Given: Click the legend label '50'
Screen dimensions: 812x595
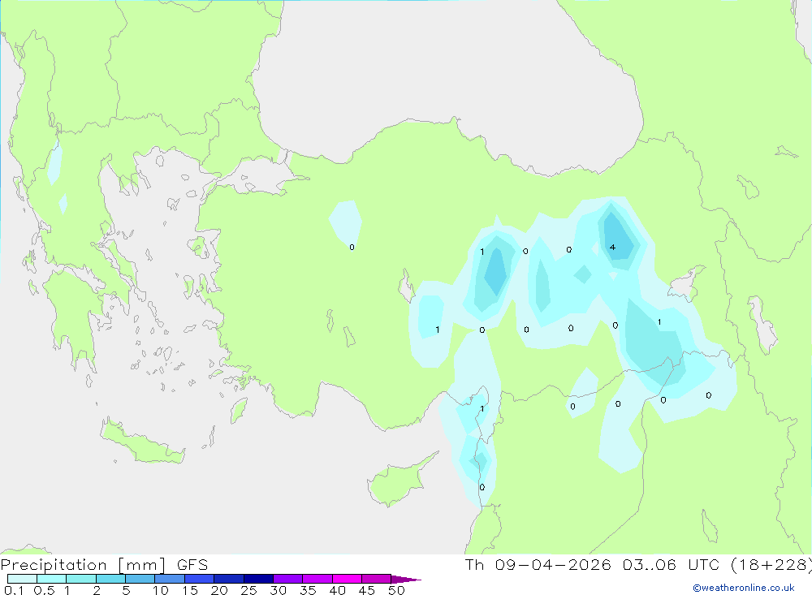Looking at the screenshot, I should coord(396,590).
